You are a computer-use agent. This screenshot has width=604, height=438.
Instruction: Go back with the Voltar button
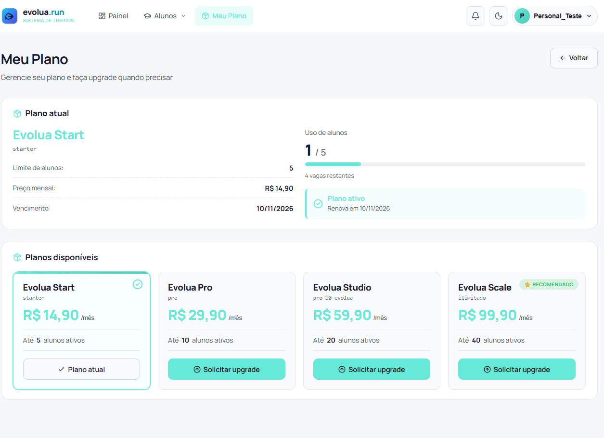[574, 58]
